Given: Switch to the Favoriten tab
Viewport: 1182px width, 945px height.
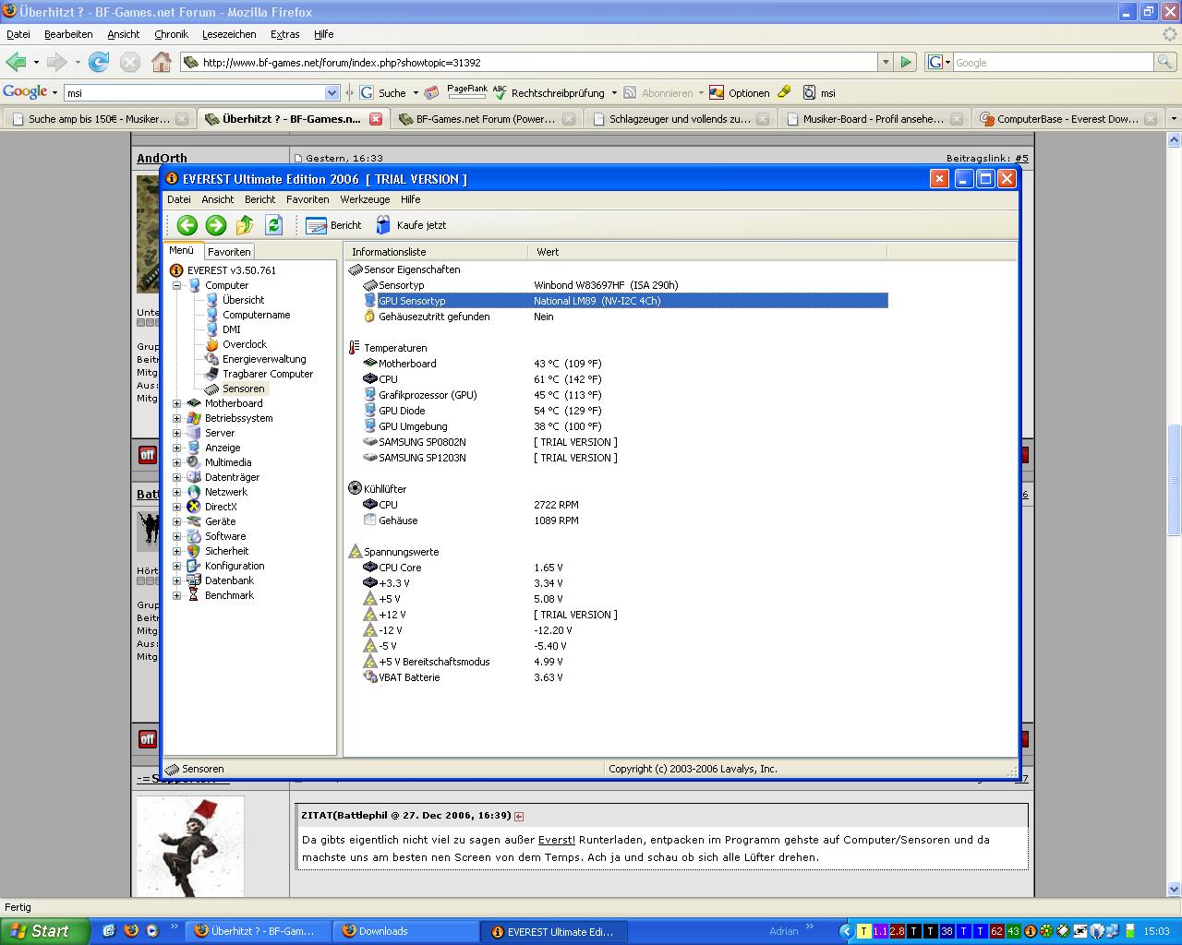Looking at the screenshot, I should (229, 252).
